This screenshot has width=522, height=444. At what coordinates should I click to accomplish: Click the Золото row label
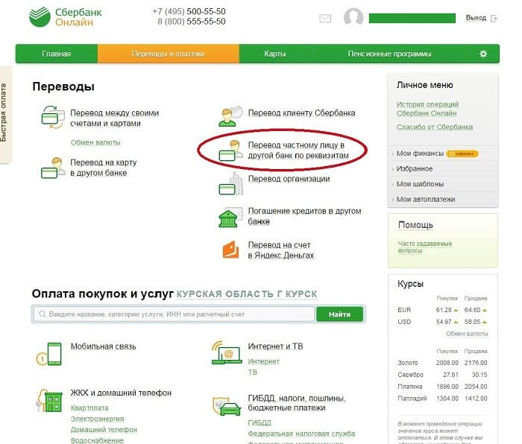(408, 363)
